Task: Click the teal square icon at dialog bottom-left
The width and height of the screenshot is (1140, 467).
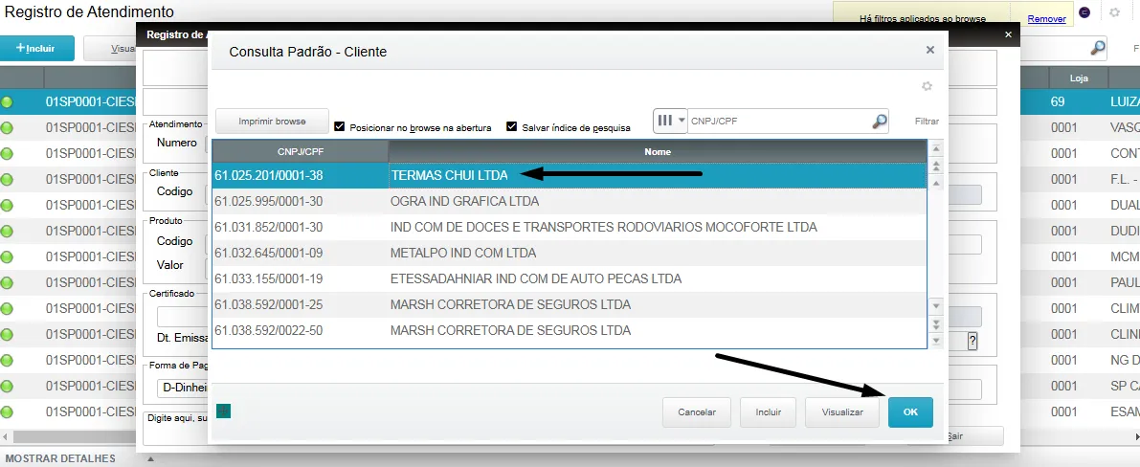Action: [224, 411]
